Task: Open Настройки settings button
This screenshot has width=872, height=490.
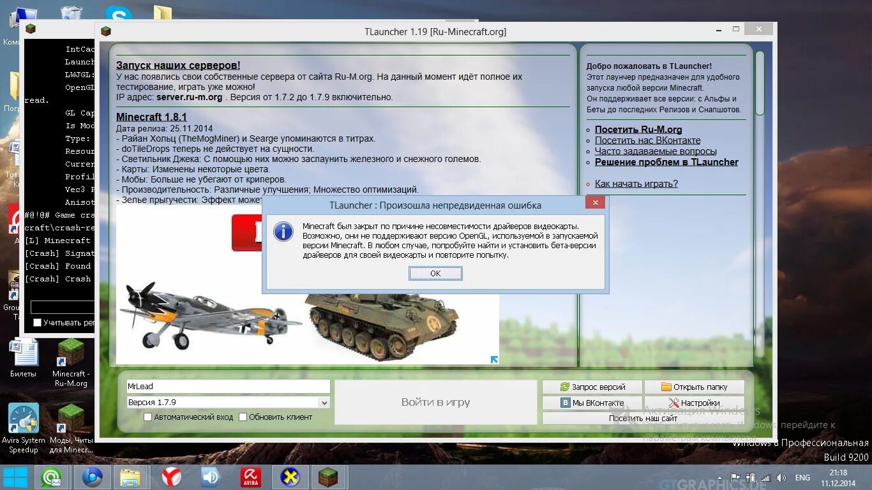Action: pyautogui.click(x=695, y=403)
